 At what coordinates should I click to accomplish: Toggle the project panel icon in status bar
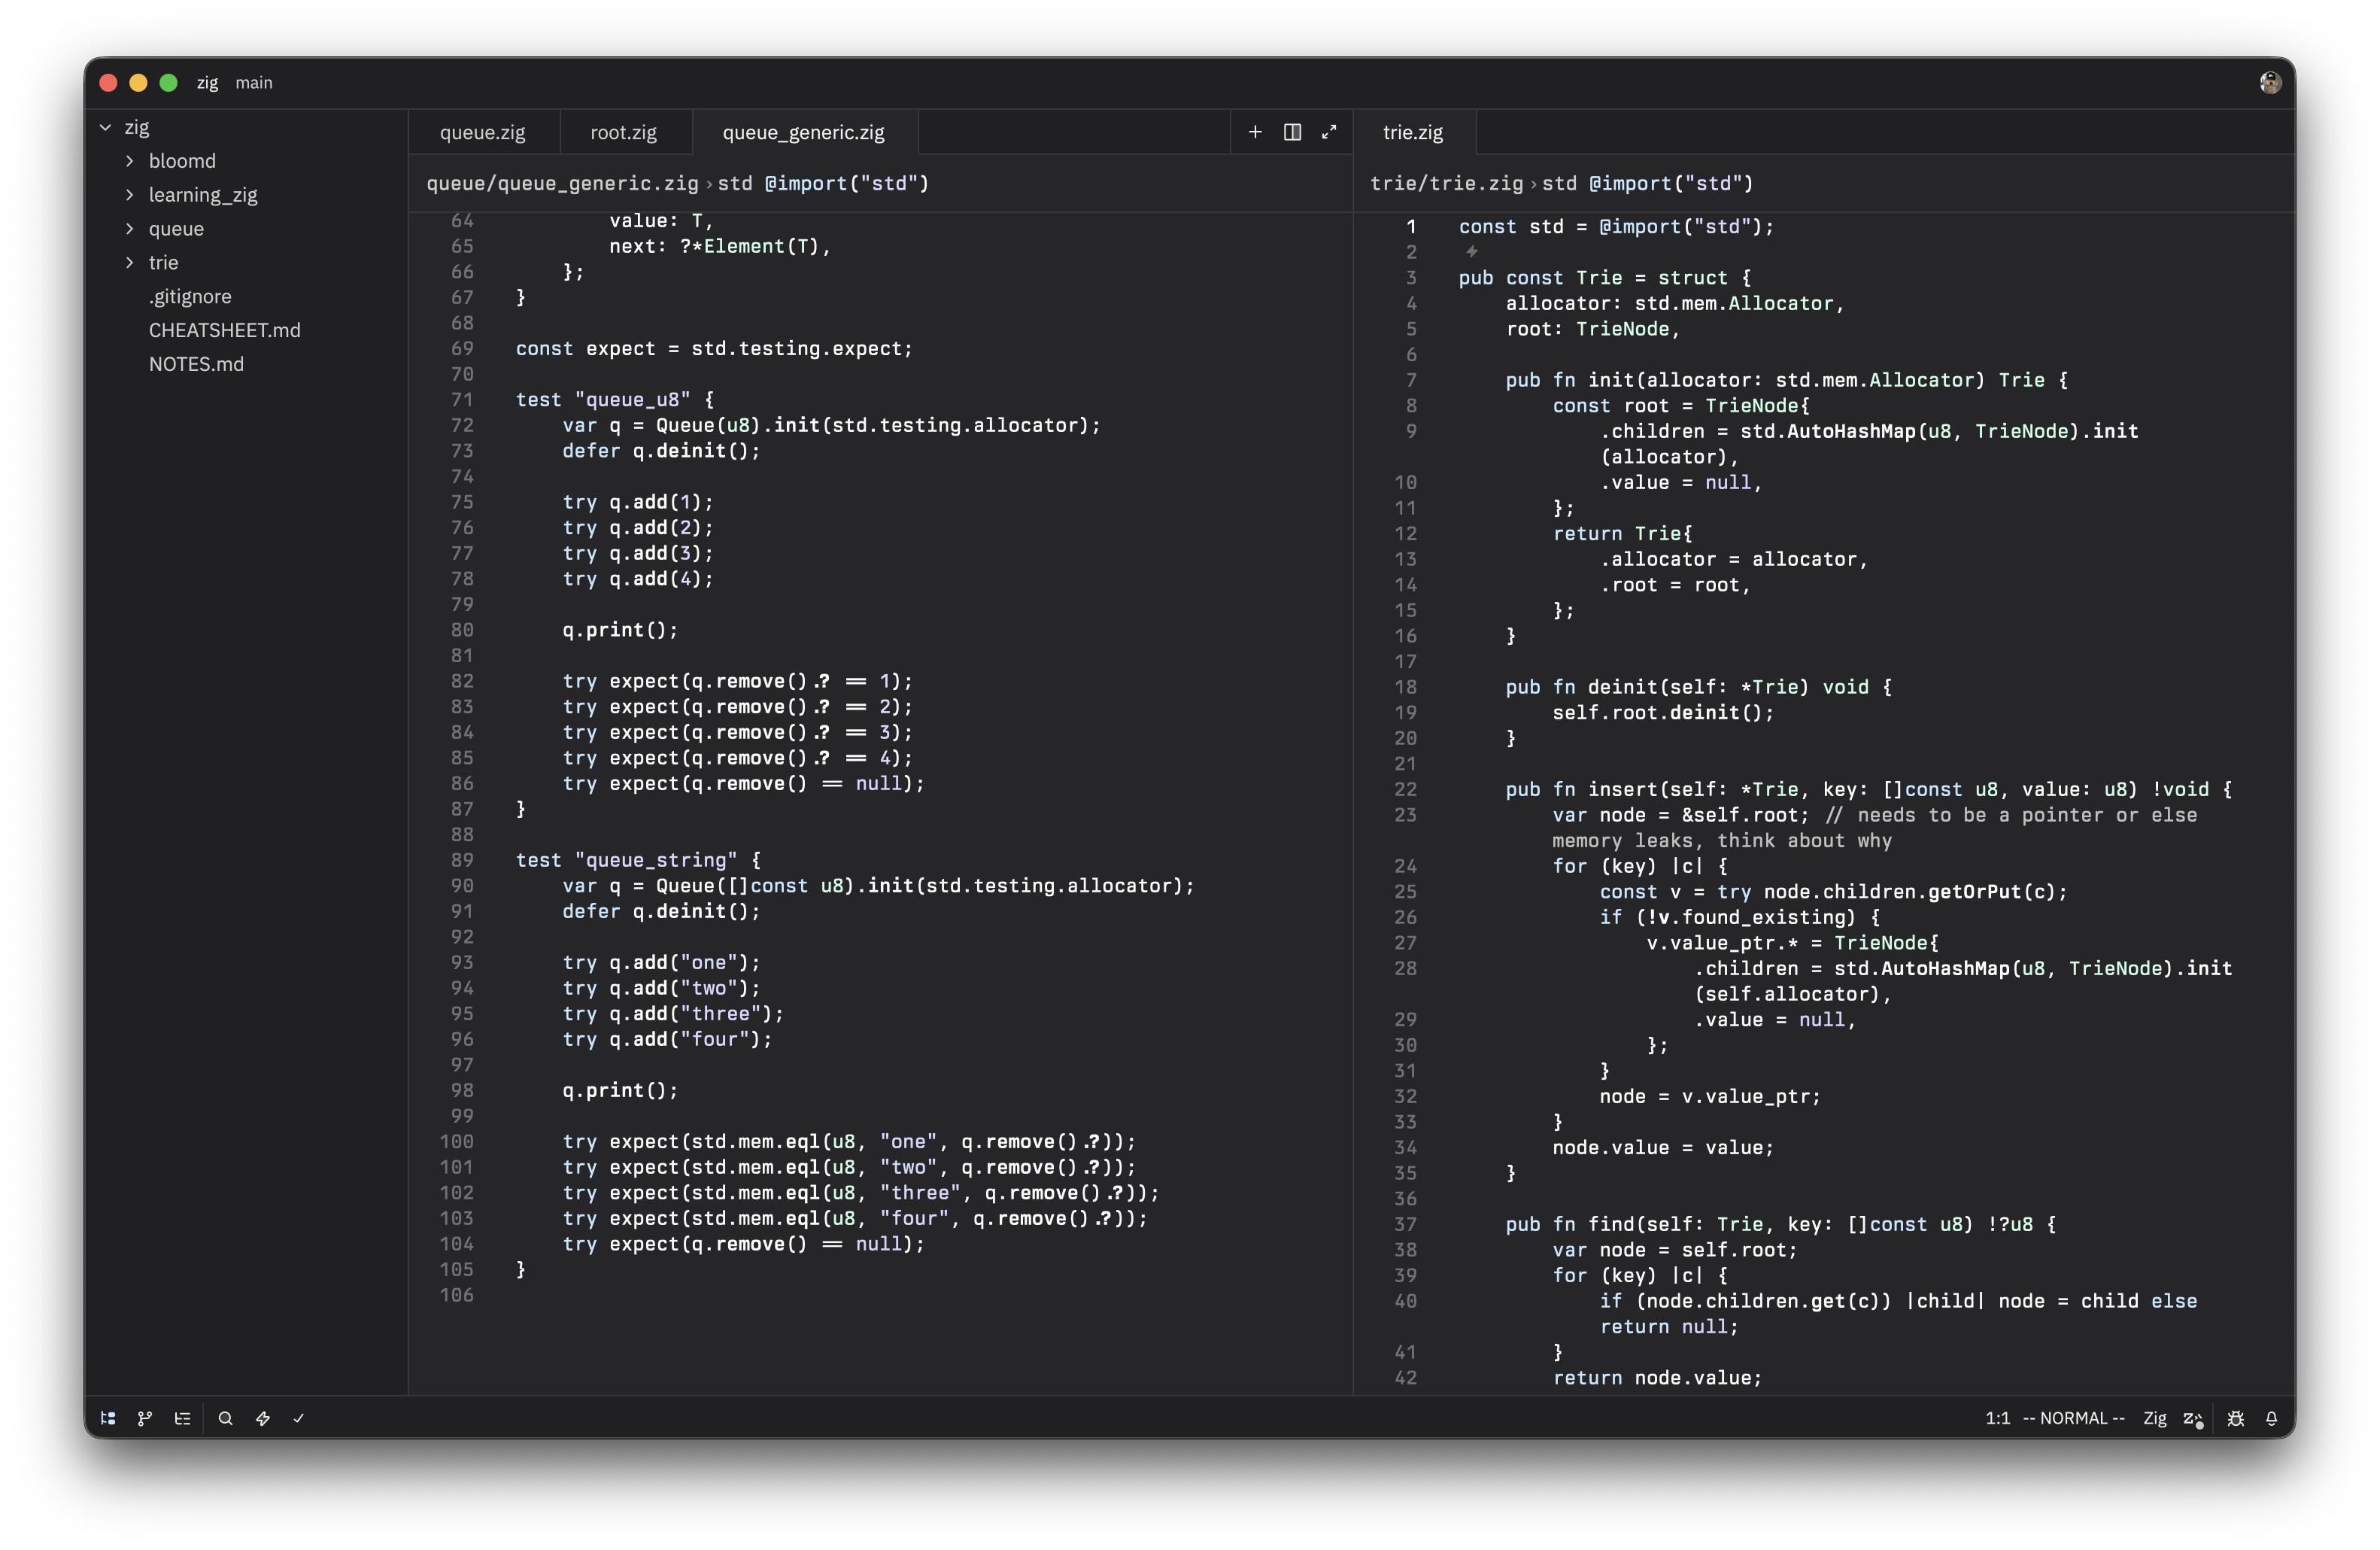(108, 1418)
